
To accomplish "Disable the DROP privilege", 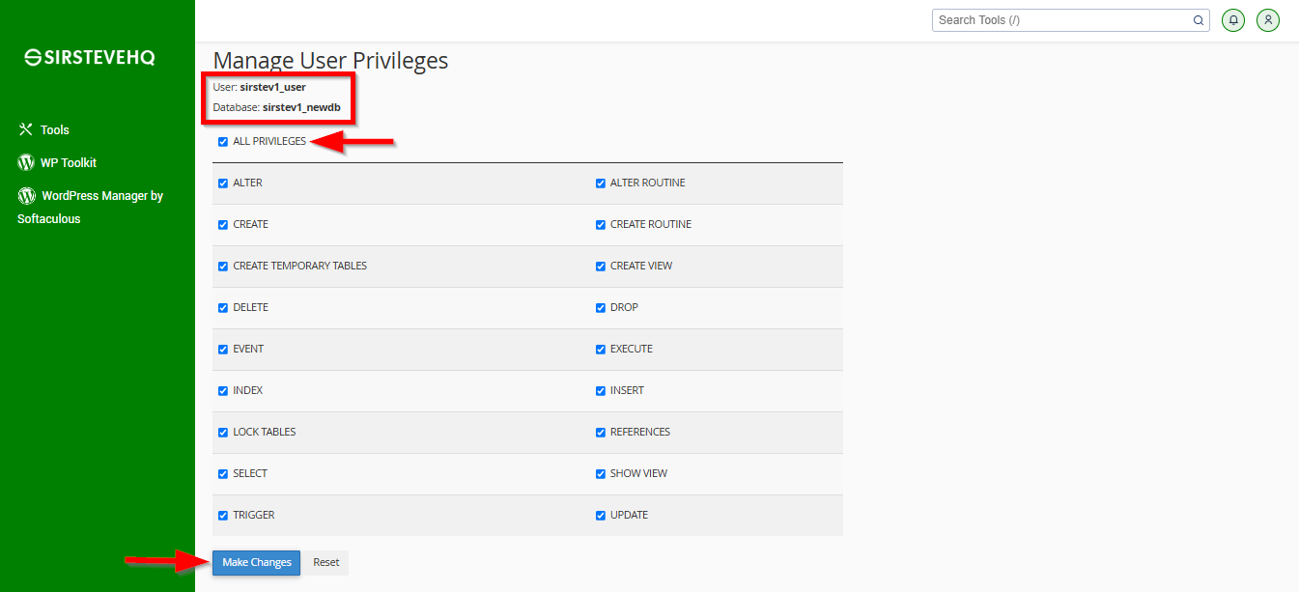I will tap(601, 308).
